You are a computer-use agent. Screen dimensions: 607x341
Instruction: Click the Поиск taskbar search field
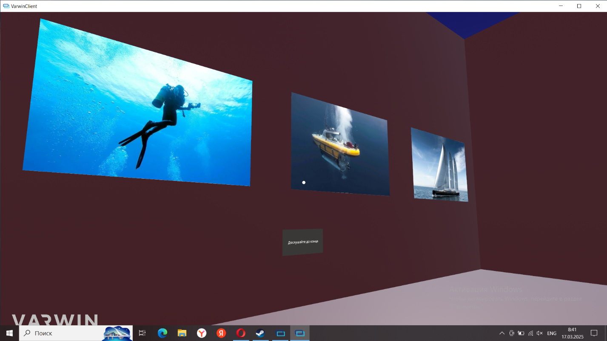64,333
